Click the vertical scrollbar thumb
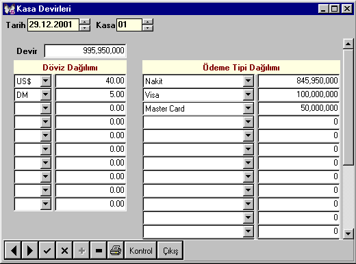The height and width of the screenshot is (264, 356). click(x=348, y=107)
